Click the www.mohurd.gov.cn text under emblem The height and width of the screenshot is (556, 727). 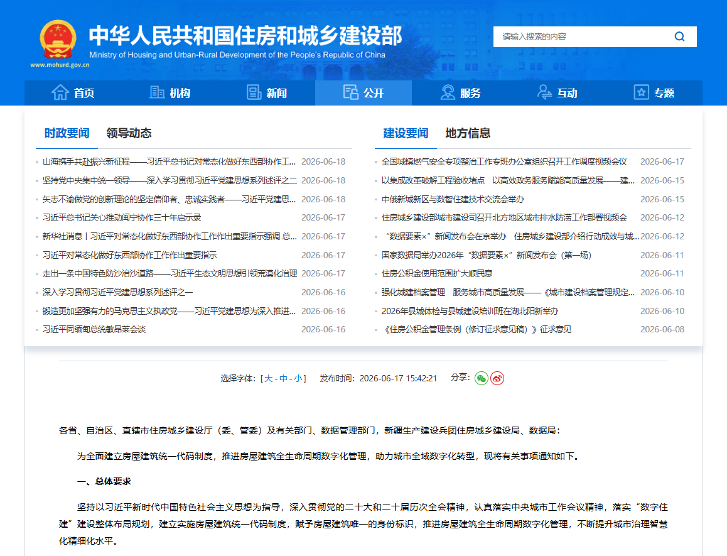tap(60, 65)
